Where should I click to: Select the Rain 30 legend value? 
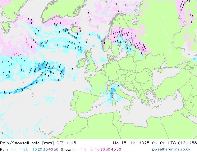click(45, 150)
